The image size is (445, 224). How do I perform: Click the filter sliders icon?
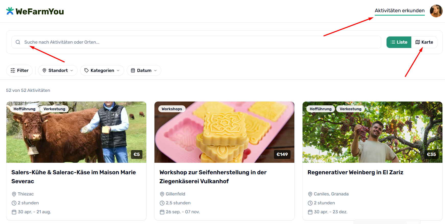(x=13, y=70)
